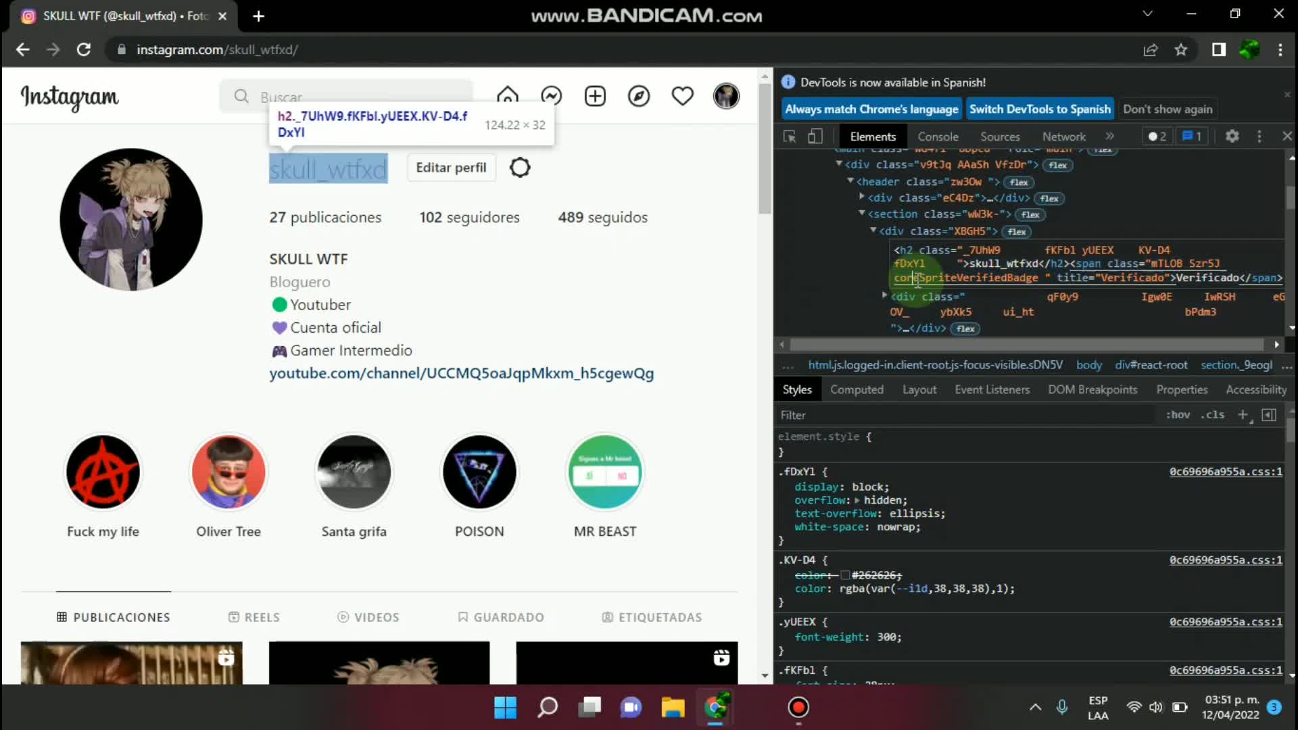Open the Windows Start menu
This screenshot has width=1298, height=730.
[x=505, y=708]
